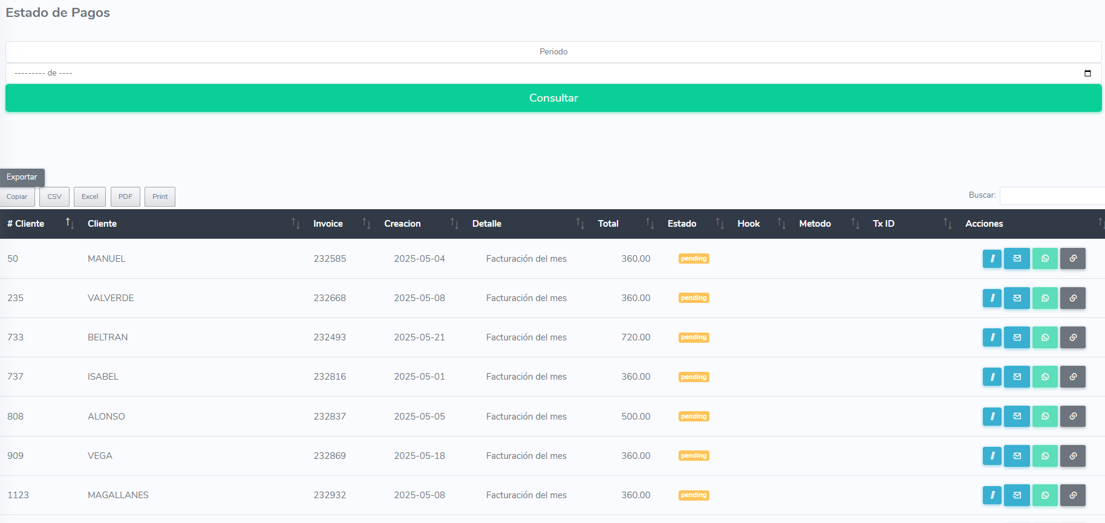Screen dimensions: 1105x523
Task: Click the slash icon in ISABEL's row
Action: pyautogui.click(x=992, y=377)
